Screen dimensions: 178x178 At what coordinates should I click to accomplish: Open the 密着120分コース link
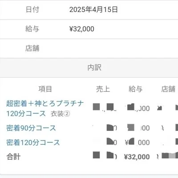[x=33, y=142]
